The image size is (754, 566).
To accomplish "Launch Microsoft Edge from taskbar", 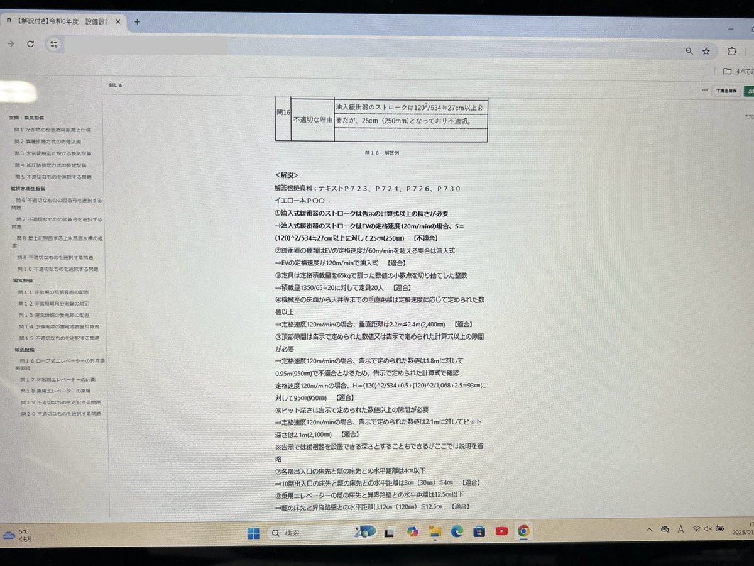I will coord(457,531).
